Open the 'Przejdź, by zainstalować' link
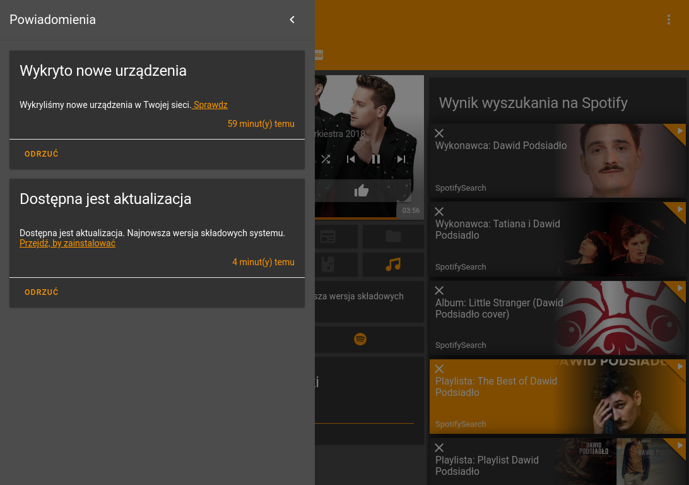This screenshot has width=689, height=485. 68,243
